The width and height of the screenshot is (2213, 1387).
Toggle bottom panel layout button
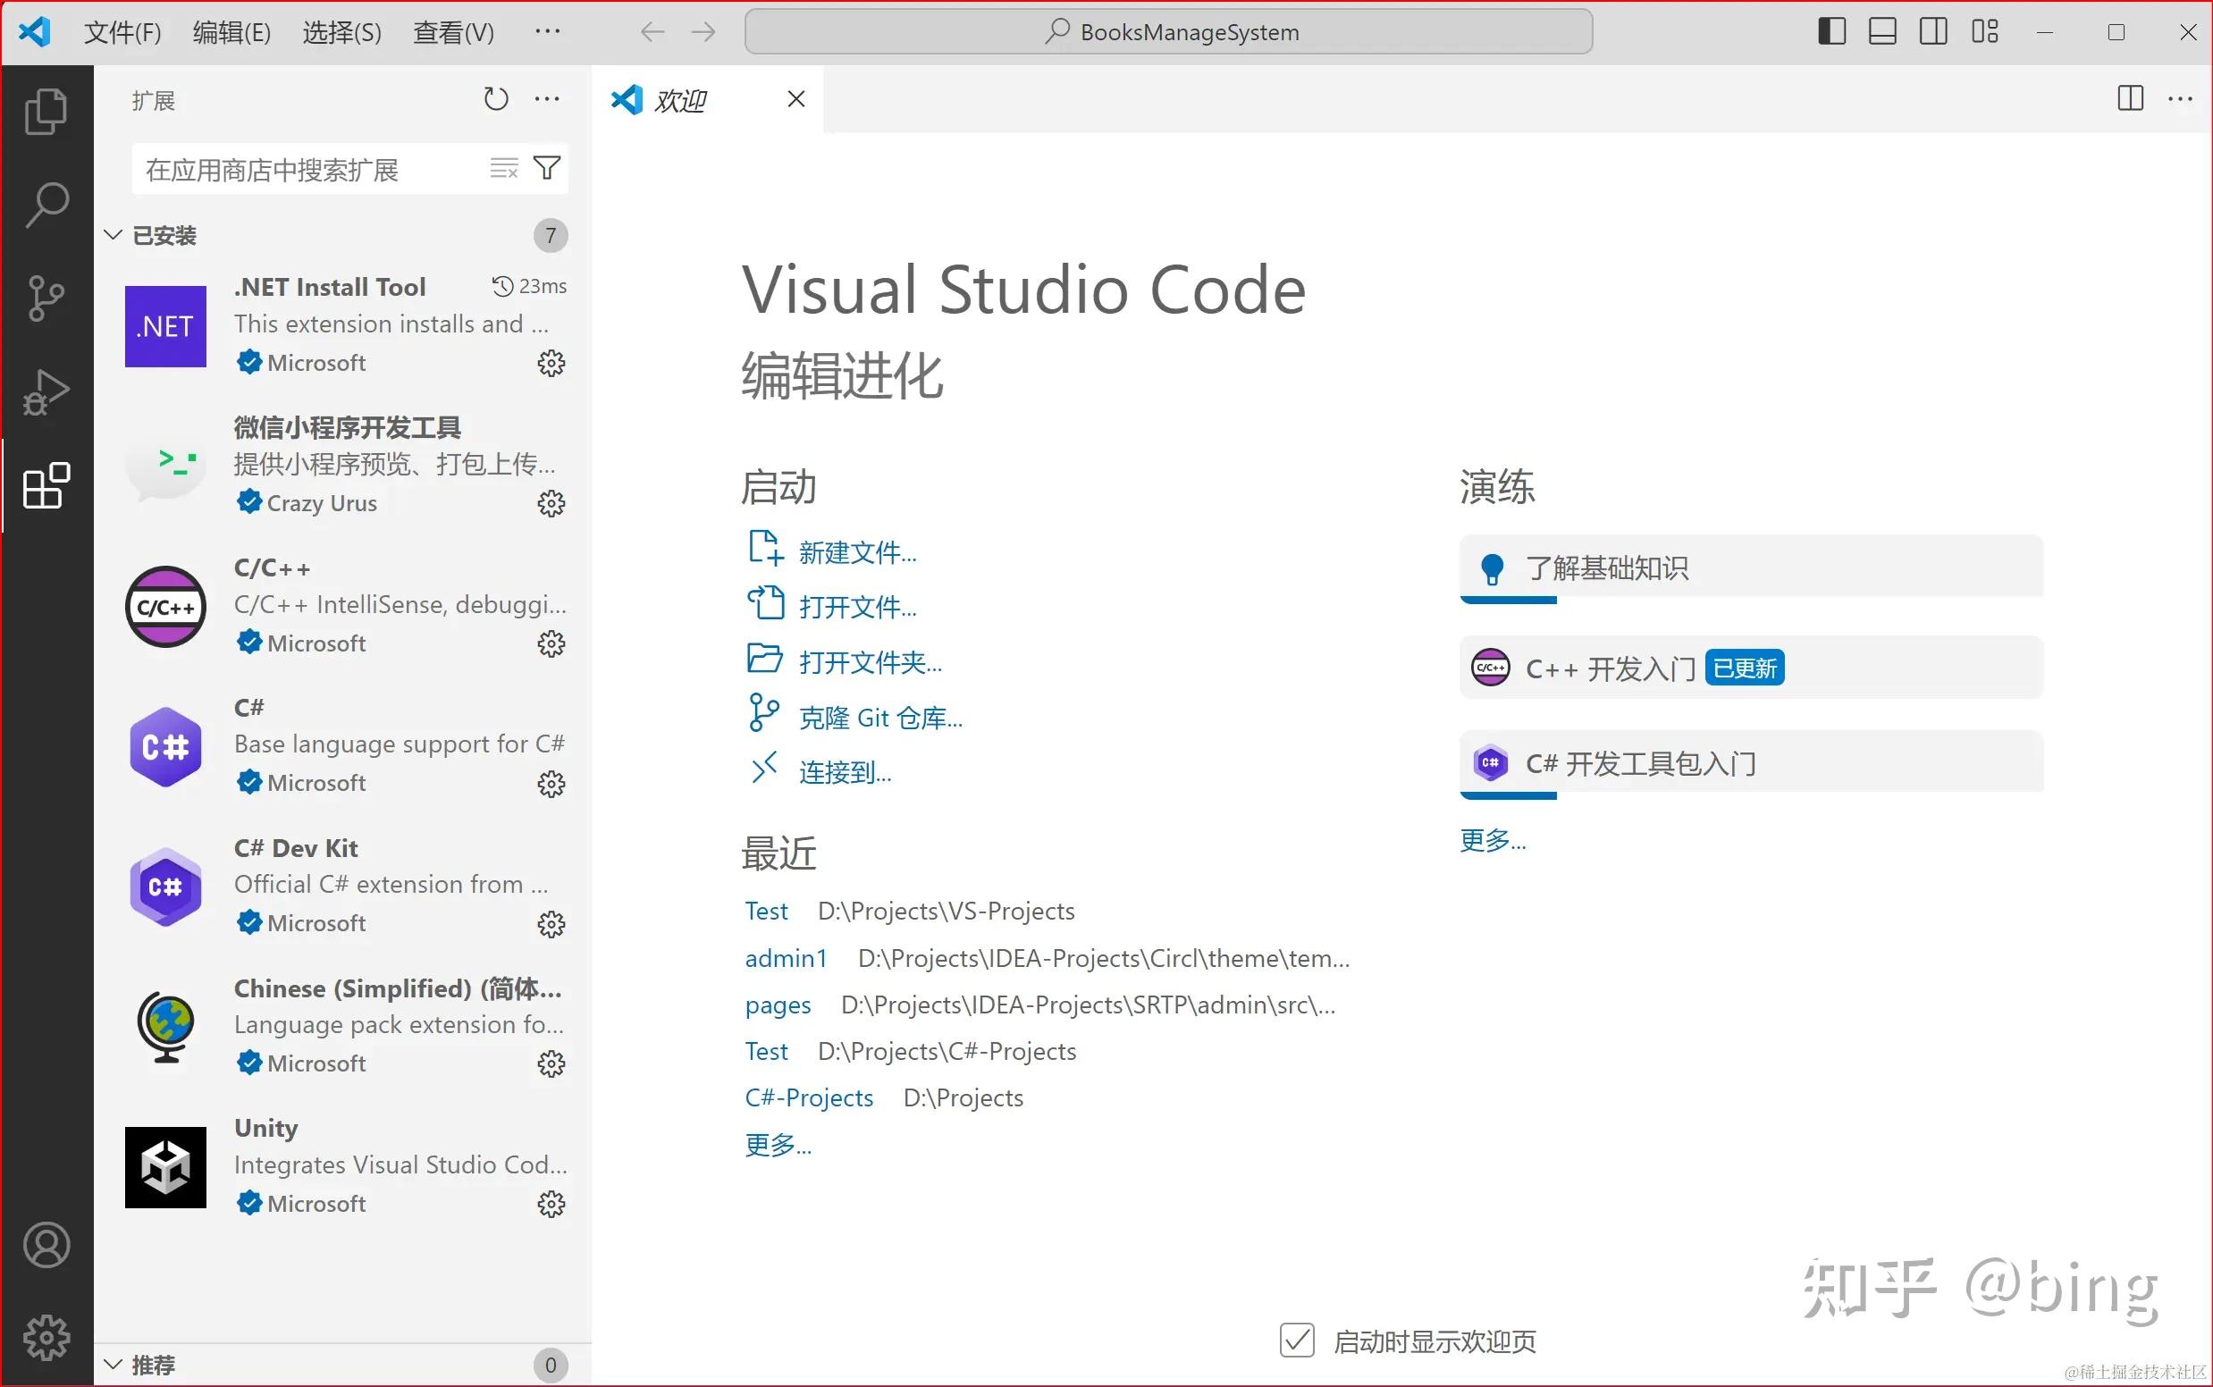coord(1882,31)
